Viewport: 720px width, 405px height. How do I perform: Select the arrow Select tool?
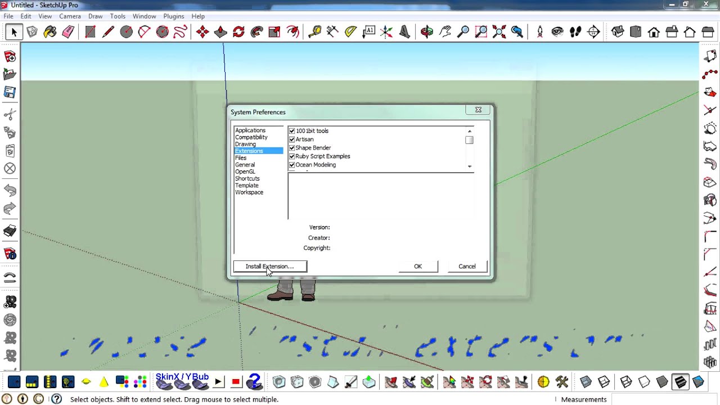click(13, 32)
